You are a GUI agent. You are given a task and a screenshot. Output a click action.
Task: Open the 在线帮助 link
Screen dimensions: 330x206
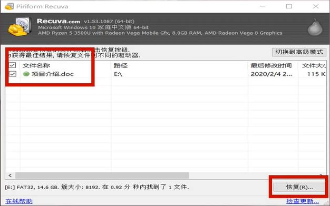pos(19,201)
